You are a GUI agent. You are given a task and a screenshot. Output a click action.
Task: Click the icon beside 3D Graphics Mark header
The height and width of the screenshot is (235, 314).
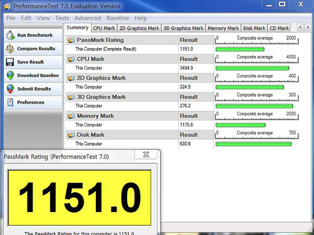[71, 97]
